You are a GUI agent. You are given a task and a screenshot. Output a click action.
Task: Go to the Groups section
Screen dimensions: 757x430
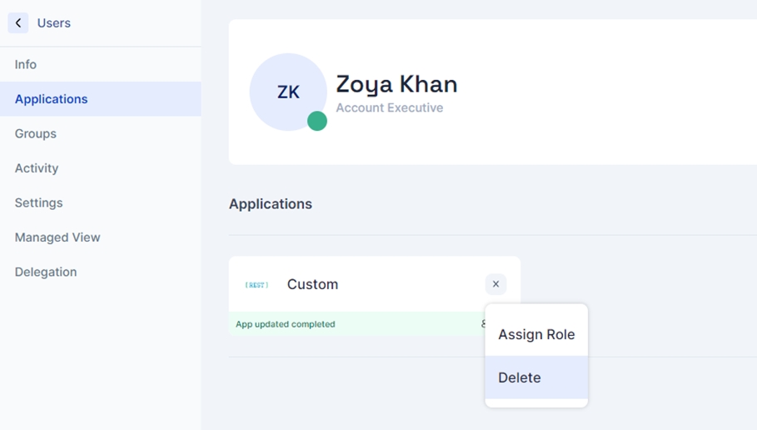coord(36,133)
